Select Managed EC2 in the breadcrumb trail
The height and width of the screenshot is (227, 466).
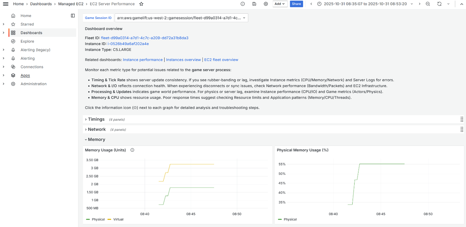71,4
